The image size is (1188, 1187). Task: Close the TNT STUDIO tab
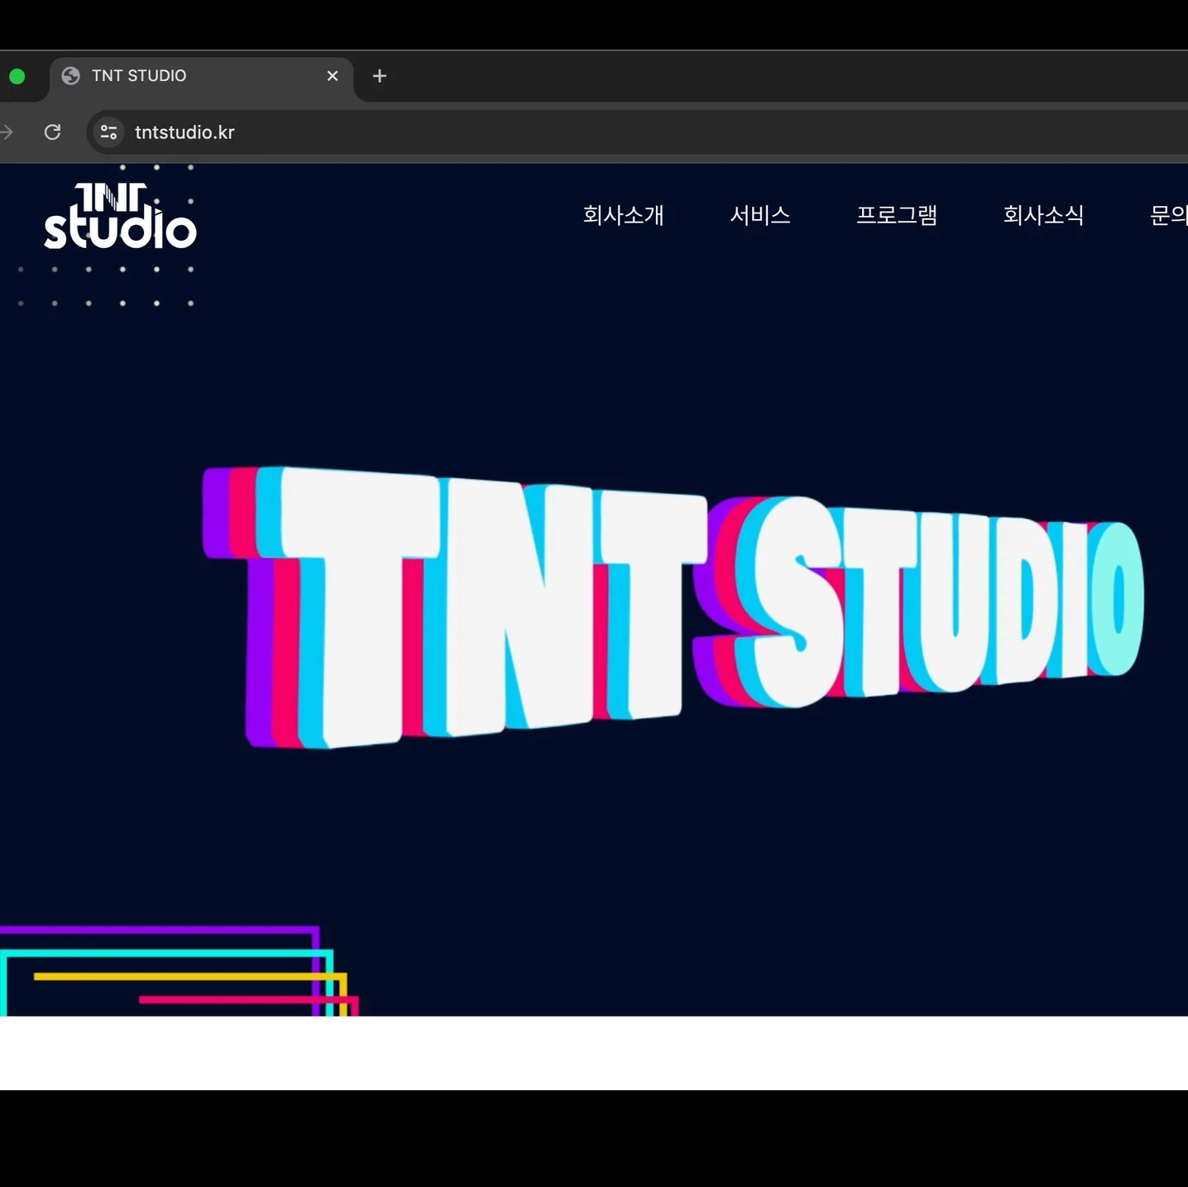[x=333, y=76]
